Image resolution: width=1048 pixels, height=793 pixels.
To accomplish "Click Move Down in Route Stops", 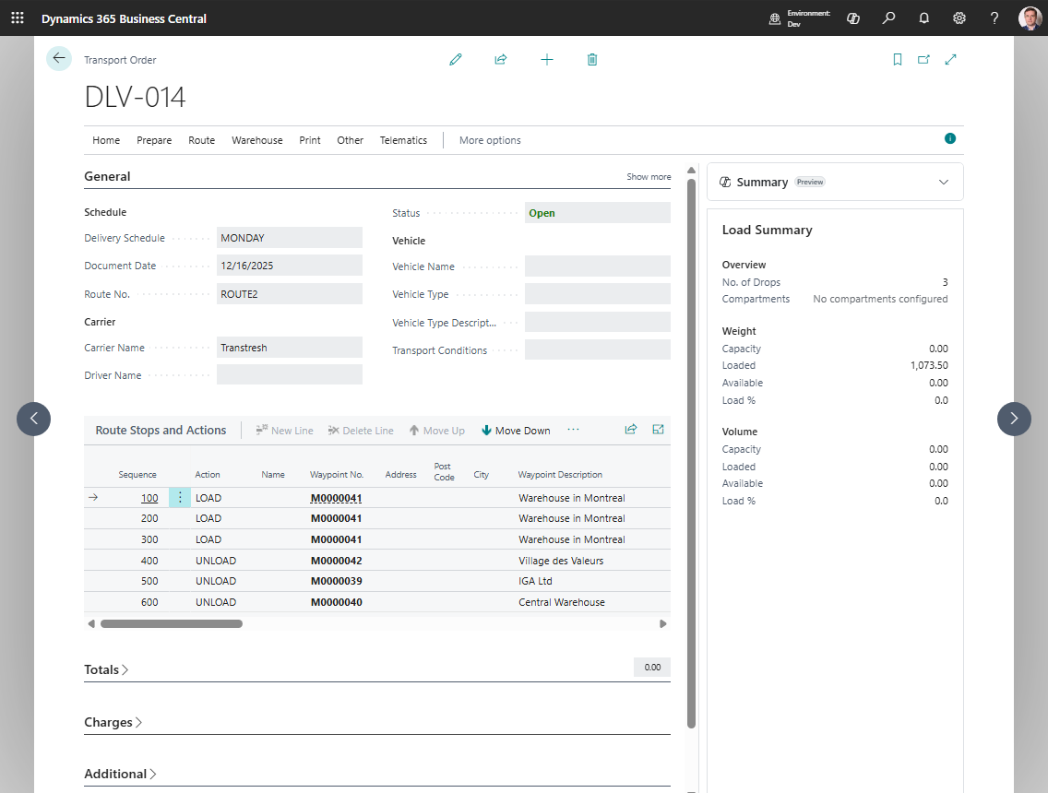I will tap(516, 431).
